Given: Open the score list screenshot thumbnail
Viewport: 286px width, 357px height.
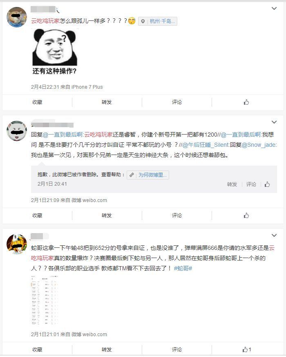Looking at the screenshot, I should (x=45, y=300).
